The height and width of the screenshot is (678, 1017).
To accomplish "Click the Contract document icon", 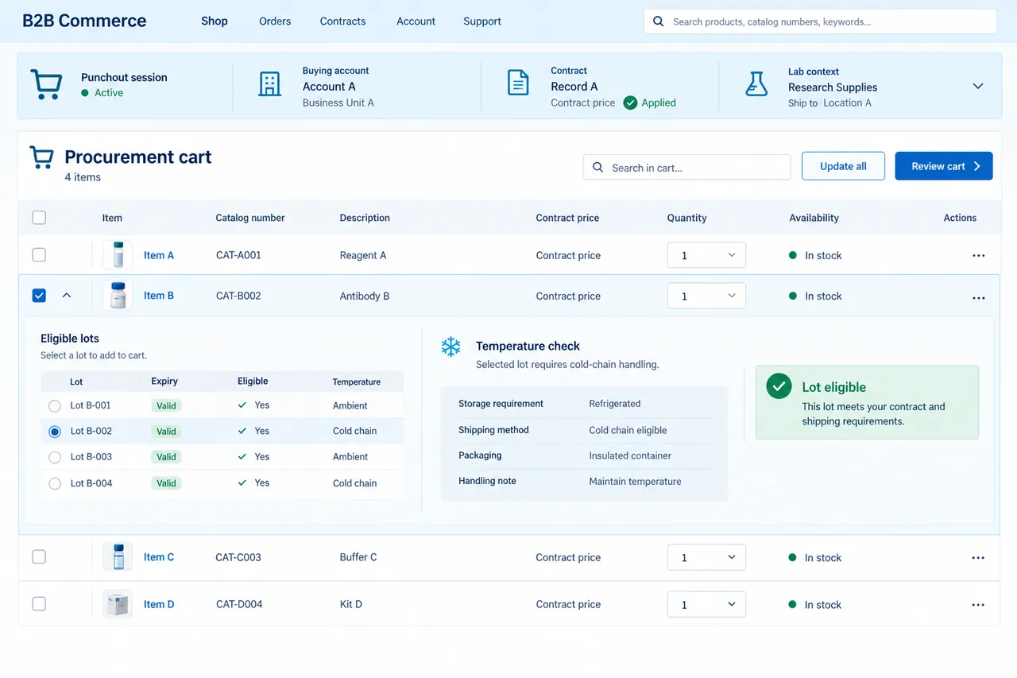I will [518, 83].
